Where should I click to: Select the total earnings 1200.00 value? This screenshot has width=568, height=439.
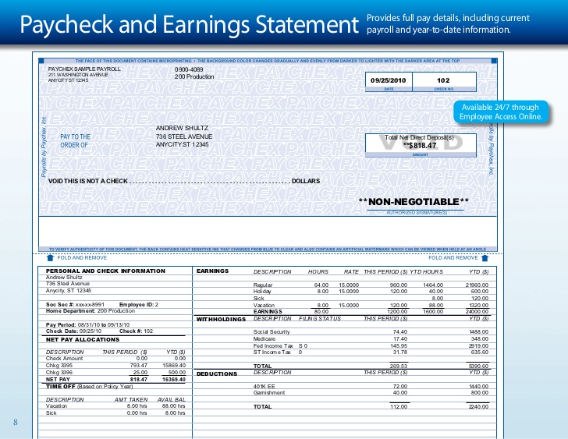[397, 312]
